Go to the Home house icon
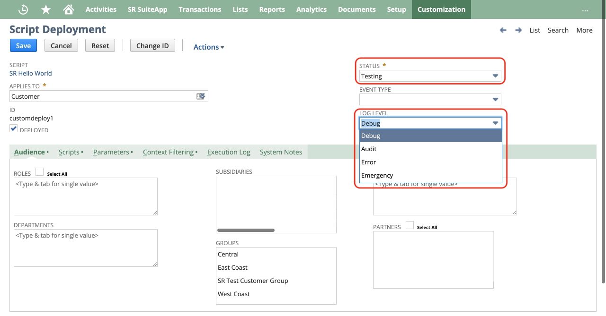This screenshot has height=316, width=606. 69,9
